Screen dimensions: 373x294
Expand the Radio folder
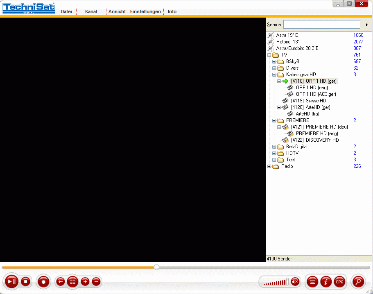(269, 167)
